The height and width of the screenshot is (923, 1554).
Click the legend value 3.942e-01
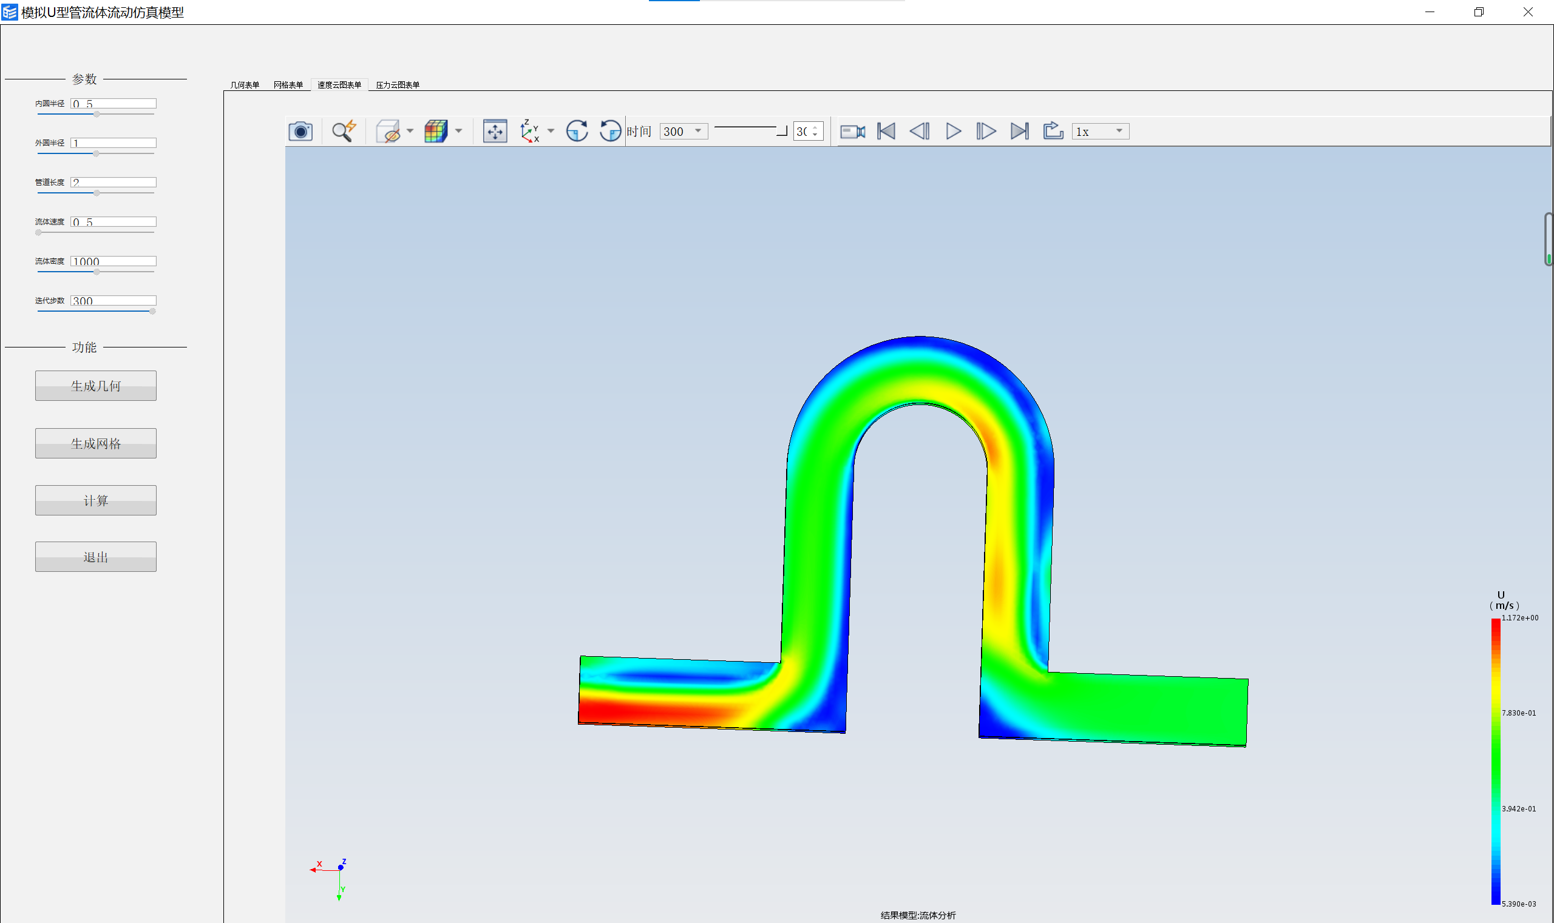pos(1519,808)
